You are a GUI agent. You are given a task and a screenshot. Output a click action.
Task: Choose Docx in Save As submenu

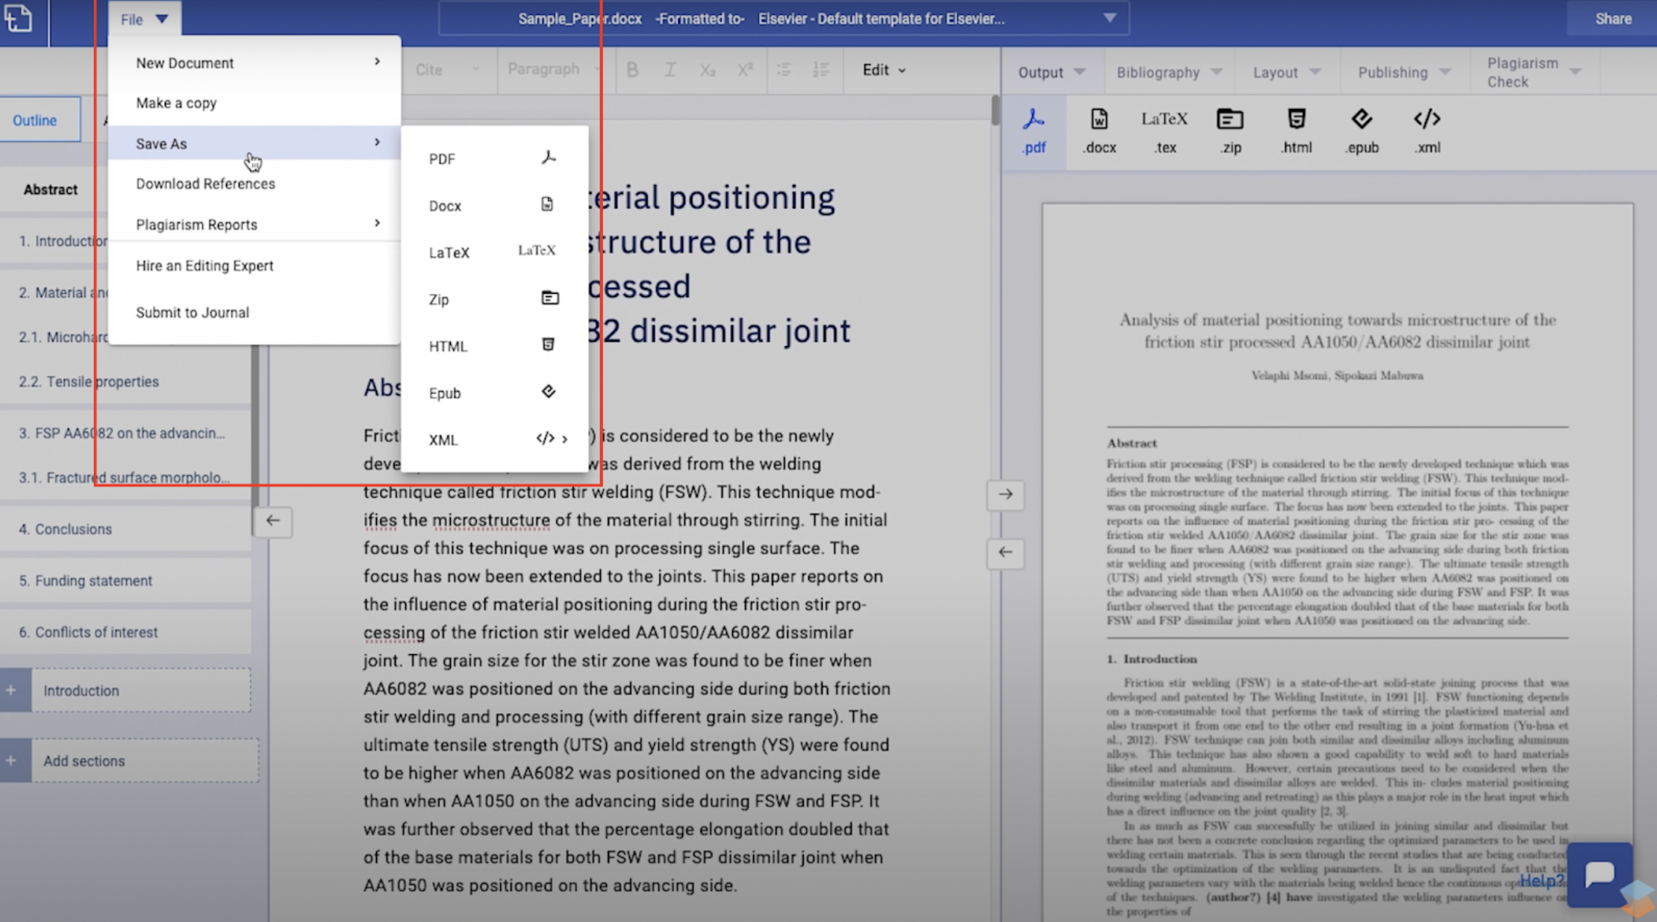click(494, 205)
